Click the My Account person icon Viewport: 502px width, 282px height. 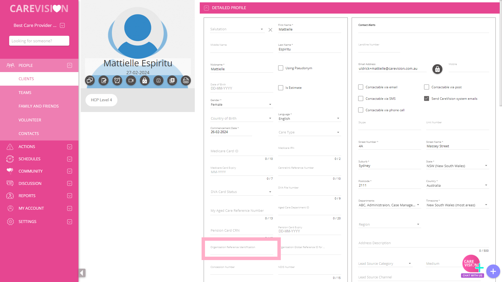(10, 208)
